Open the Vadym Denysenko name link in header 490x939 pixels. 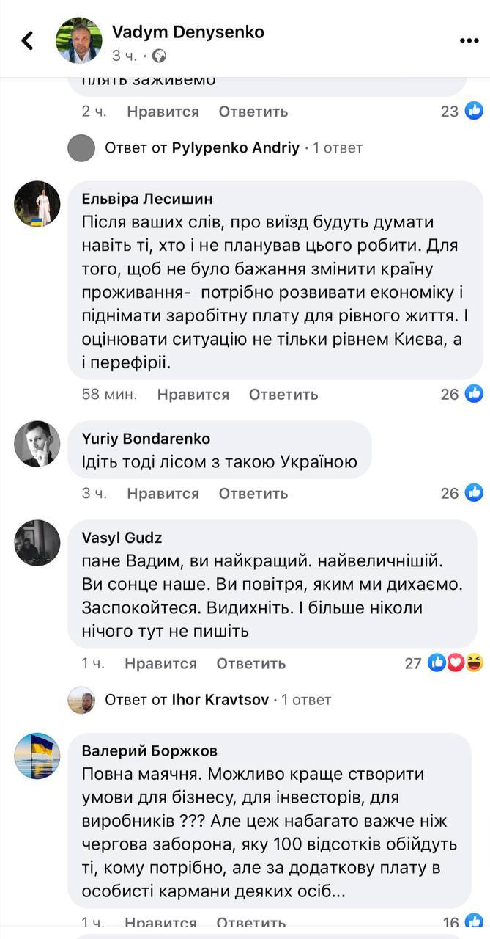click(x=188, y=32)
